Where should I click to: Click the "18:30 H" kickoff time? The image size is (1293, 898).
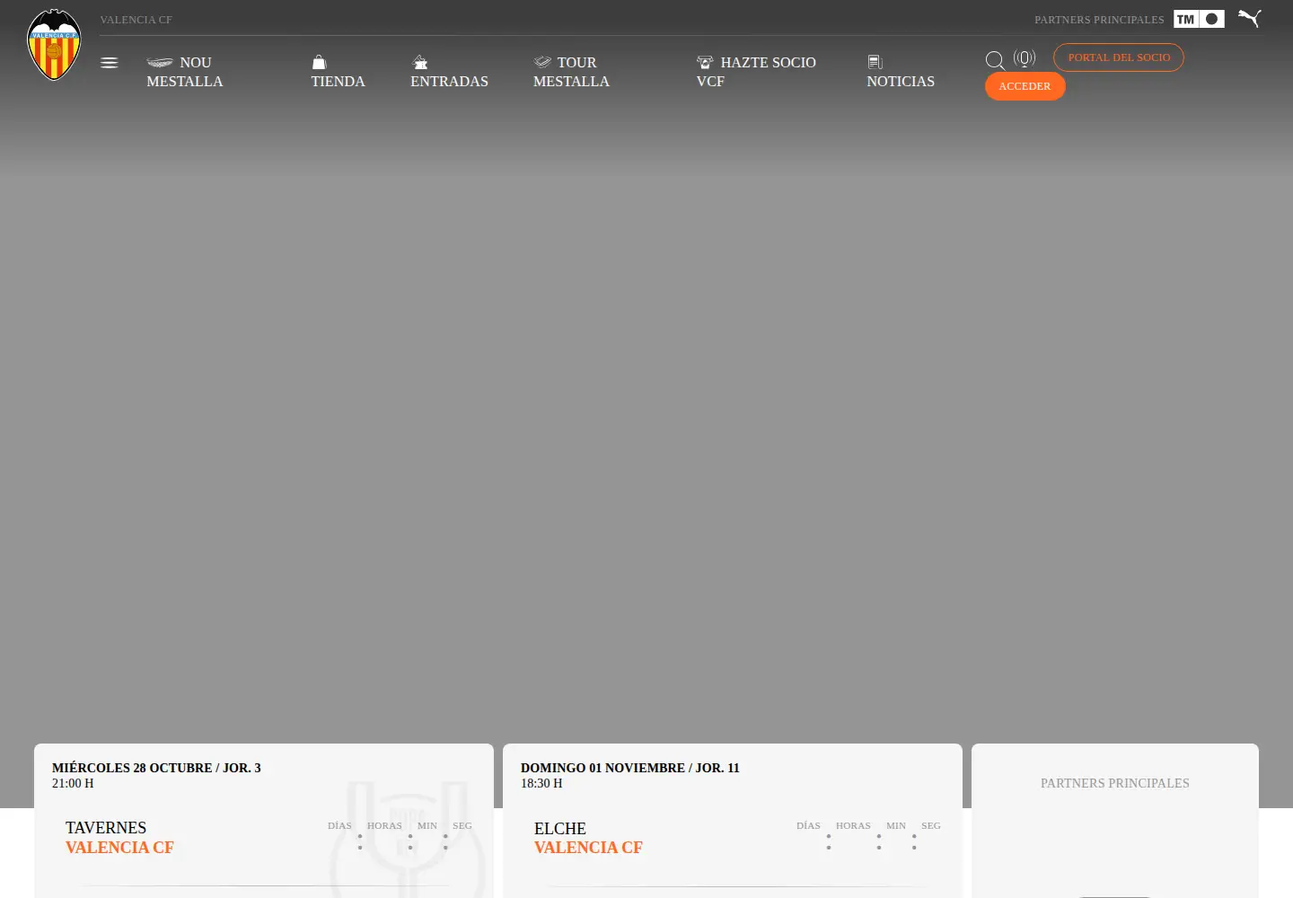pos(541,783)
